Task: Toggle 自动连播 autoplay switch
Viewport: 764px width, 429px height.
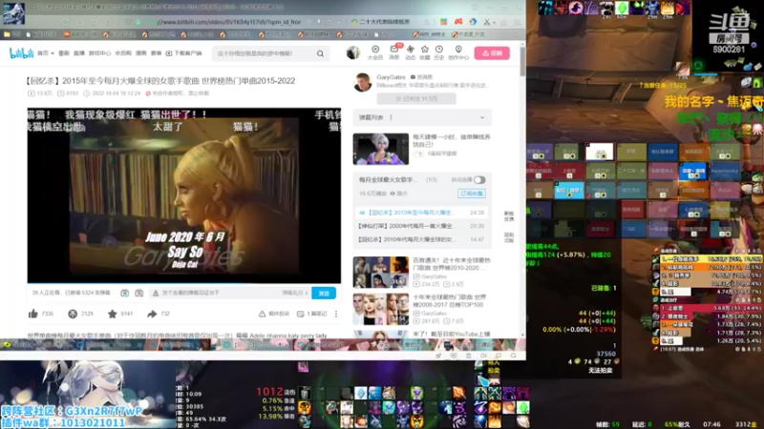Action: click(479, 180)
